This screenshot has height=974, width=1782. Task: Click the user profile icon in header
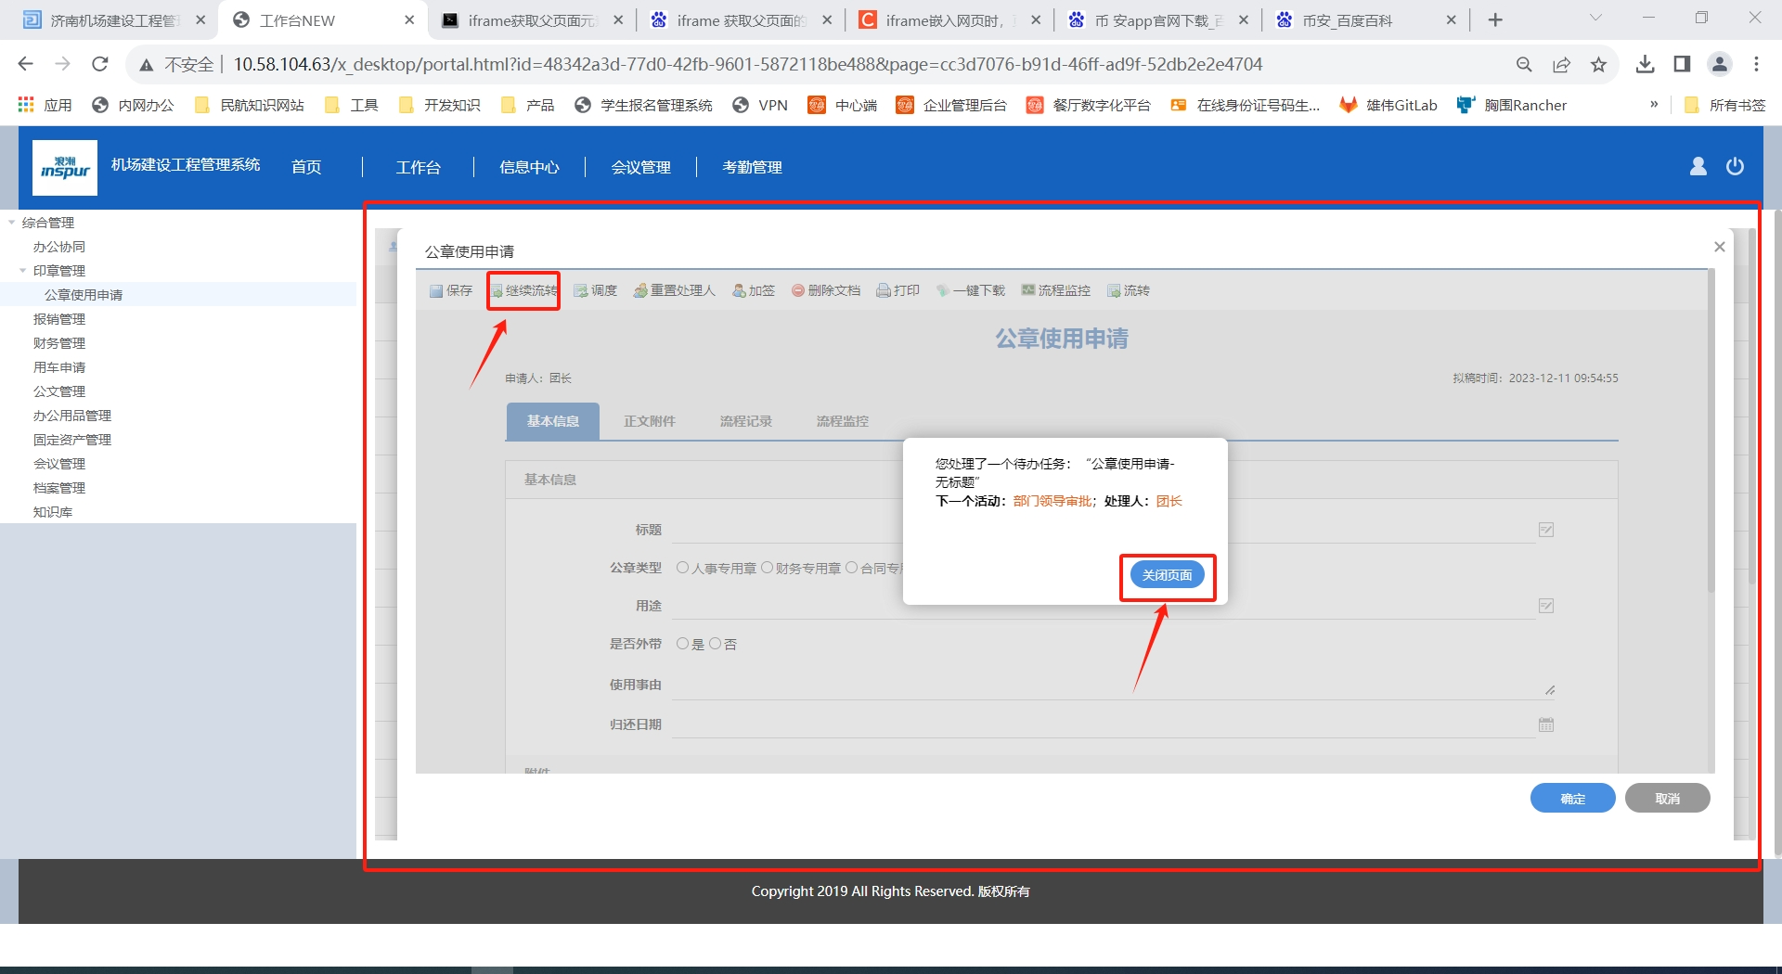[1698, 166]
